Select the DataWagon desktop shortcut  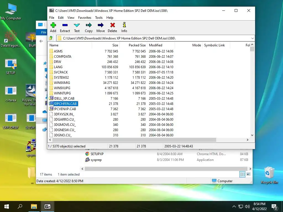click(11, 39)
